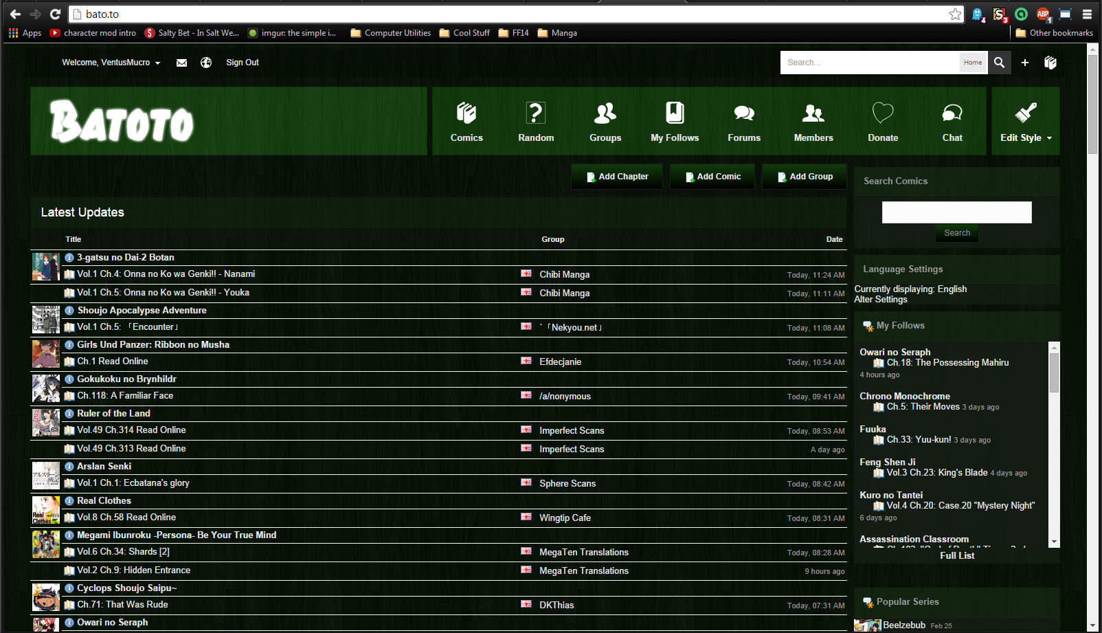This screenshot has width=1102, height=633.
Task: Click the Edit Style paintbrush icon
Action: coord(1025,111)
